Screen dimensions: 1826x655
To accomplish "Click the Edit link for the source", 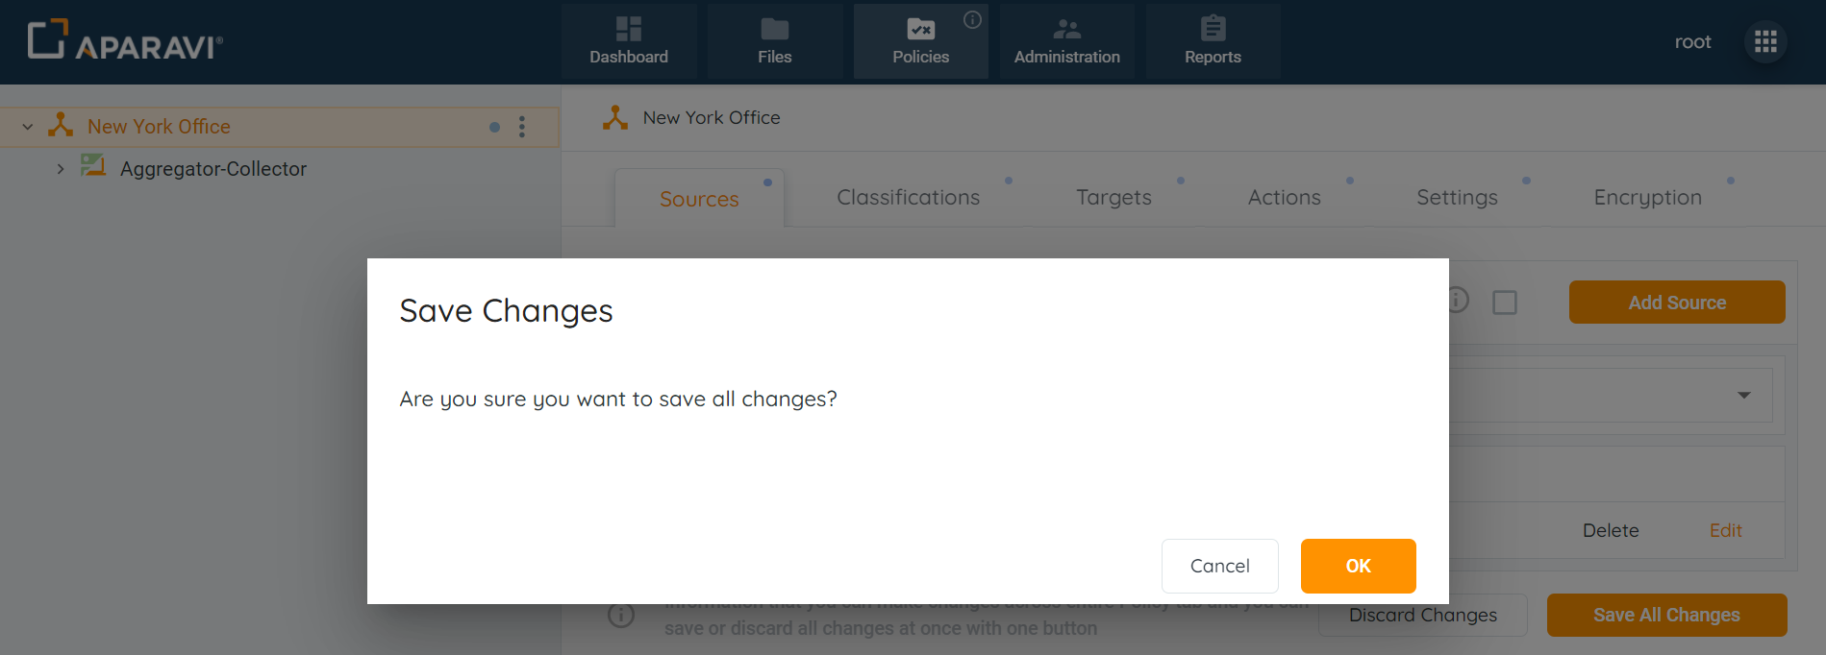I will pyautogui.click(x=1725, y=530).
